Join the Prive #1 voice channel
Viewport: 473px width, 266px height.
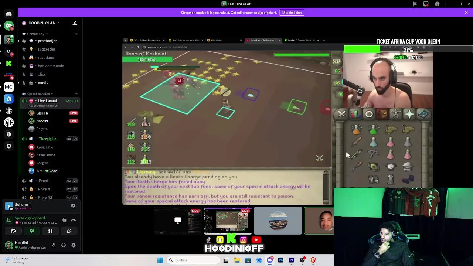click(50, 189)
